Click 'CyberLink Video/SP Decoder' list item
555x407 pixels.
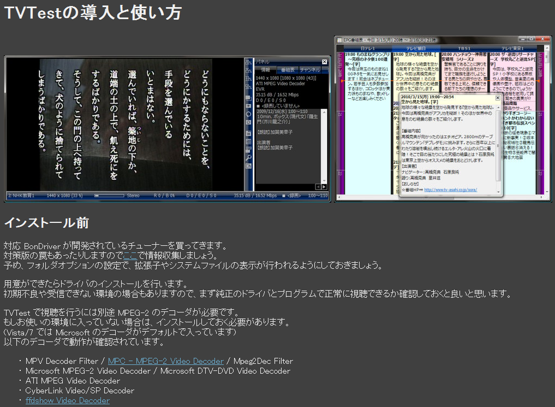click(80, 391)
